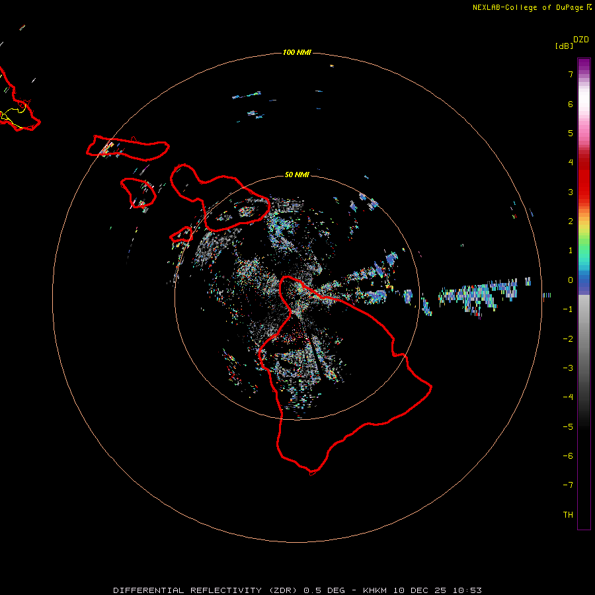Click the colorbar value -5 label
This screenshot has height=595, width=595.
(x=568, y=427)
